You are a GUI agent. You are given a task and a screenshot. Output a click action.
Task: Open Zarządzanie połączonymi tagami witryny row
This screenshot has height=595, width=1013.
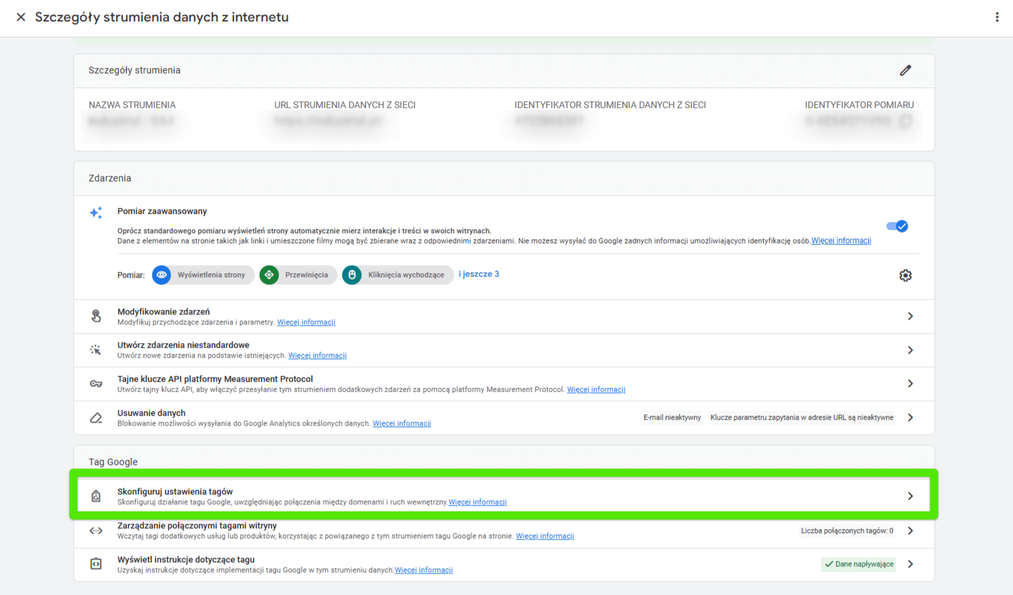[x=910, y=531]
